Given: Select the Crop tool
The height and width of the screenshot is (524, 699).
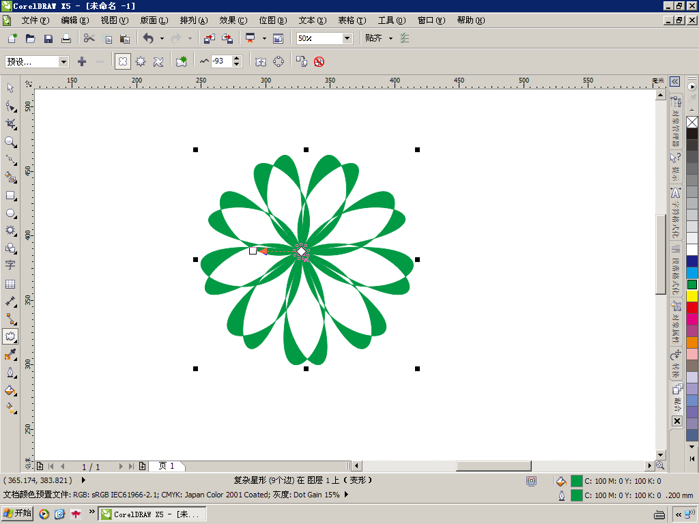Looking at the screenshot, I should pos(10,124).
